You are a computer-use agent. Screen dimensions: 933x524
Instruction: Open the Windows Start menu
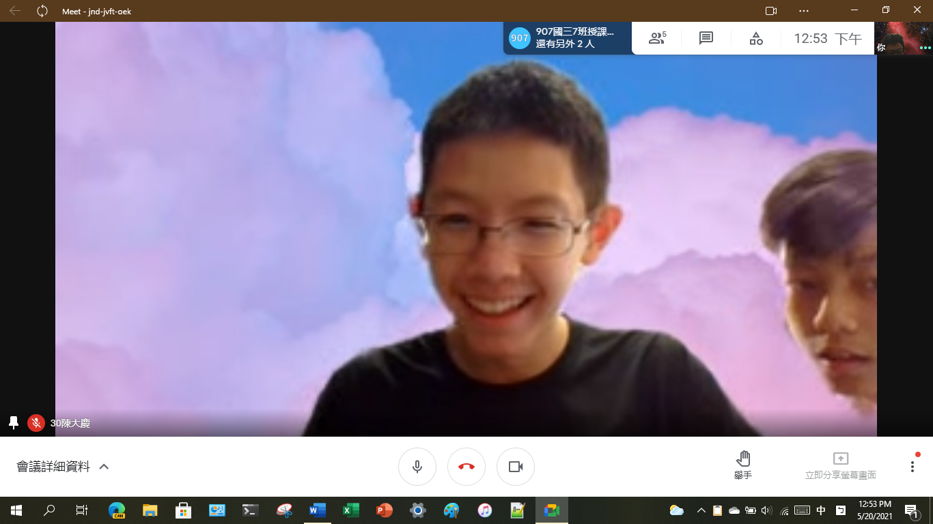coord(16,510)
